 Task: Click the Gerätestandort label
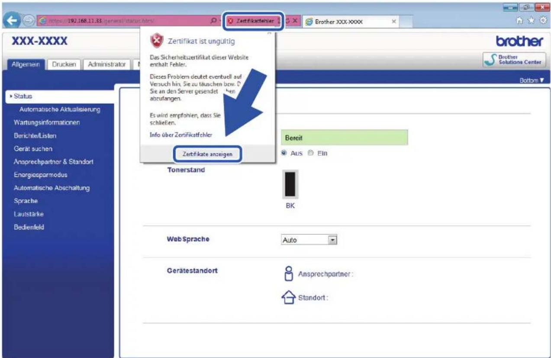point(192,270)
